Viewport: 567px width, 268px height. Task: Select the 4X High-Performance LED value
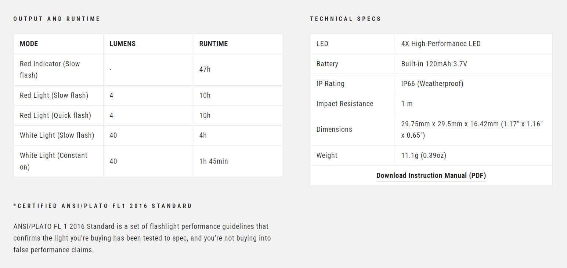coord(441,44)
